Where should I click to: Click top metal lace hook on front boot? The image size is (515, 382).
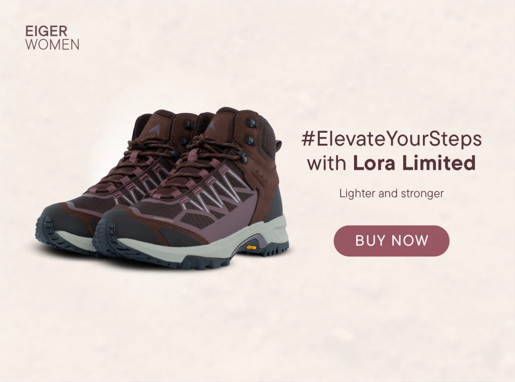(250, 123)
